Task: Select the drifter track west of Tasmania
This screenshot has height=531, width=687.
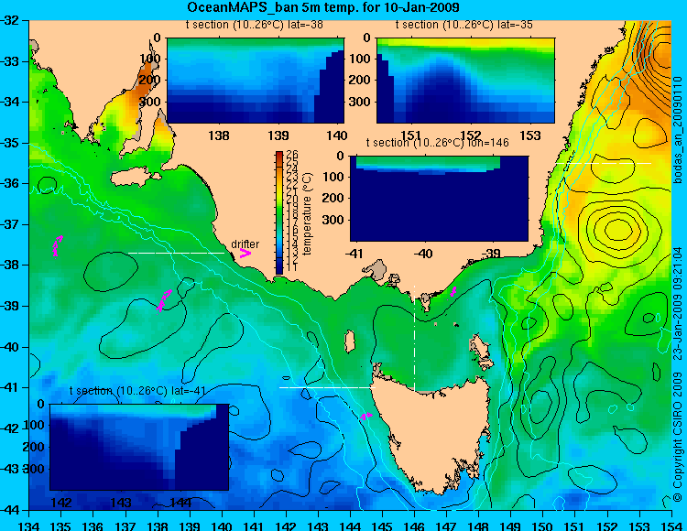Action: point(366,416)
